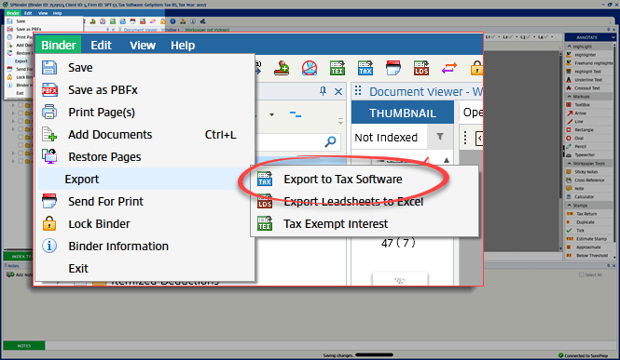Click the orange-purple swap arrows toolbar icon
This screenshot has width=620, height=360.
click(x=449, y=68)
